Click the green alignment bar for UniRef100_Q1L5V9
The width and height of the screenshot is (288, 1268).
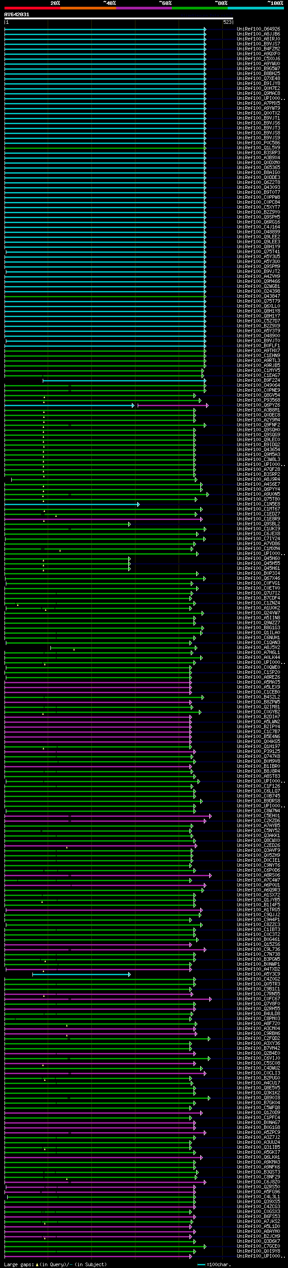click(105, 148)
